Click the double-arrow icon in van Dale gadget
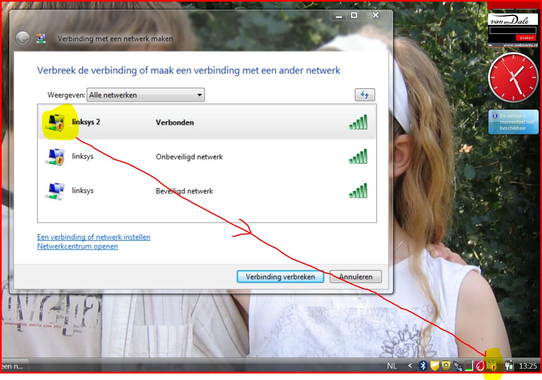The image size is (542, 380). pyautogui.click(x=491, y=45)
